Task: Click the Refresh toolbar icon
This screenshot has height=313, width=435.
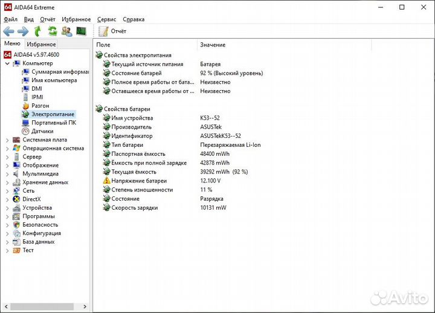Action: coord(52,31)
